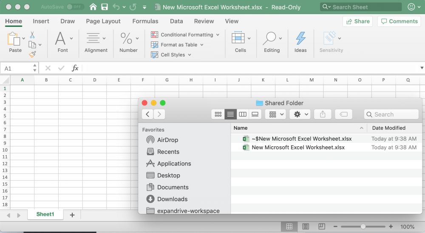This screenshot has height=233, width=425.
Task: Click the Share button
Action: (357, 21)
